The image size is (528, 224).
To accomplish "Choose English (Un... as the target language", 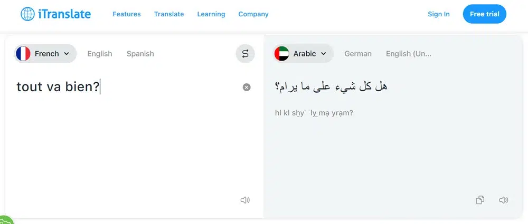I will coord(409,54).
